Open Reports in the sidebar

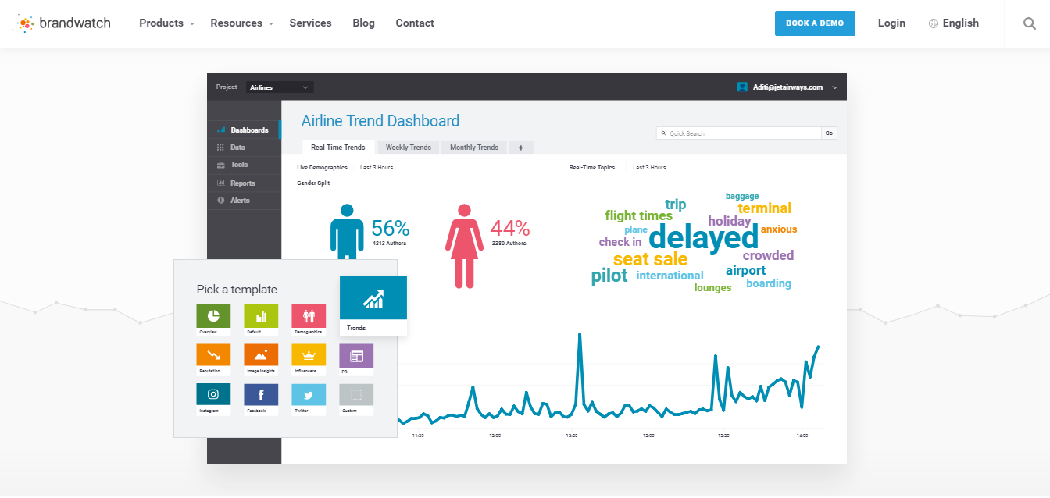click(243, 183)
